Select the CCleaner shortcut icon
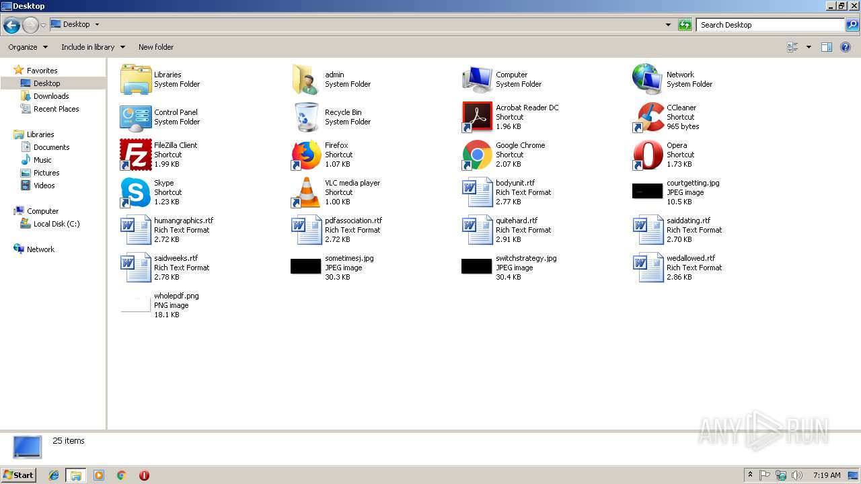Screen dimensions: 861x484 tap(648, 117)
